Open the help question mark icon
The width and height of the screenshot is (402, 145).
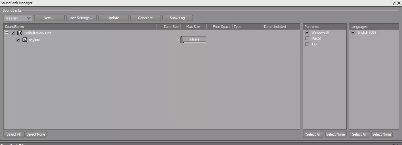(x=394, y=3)
